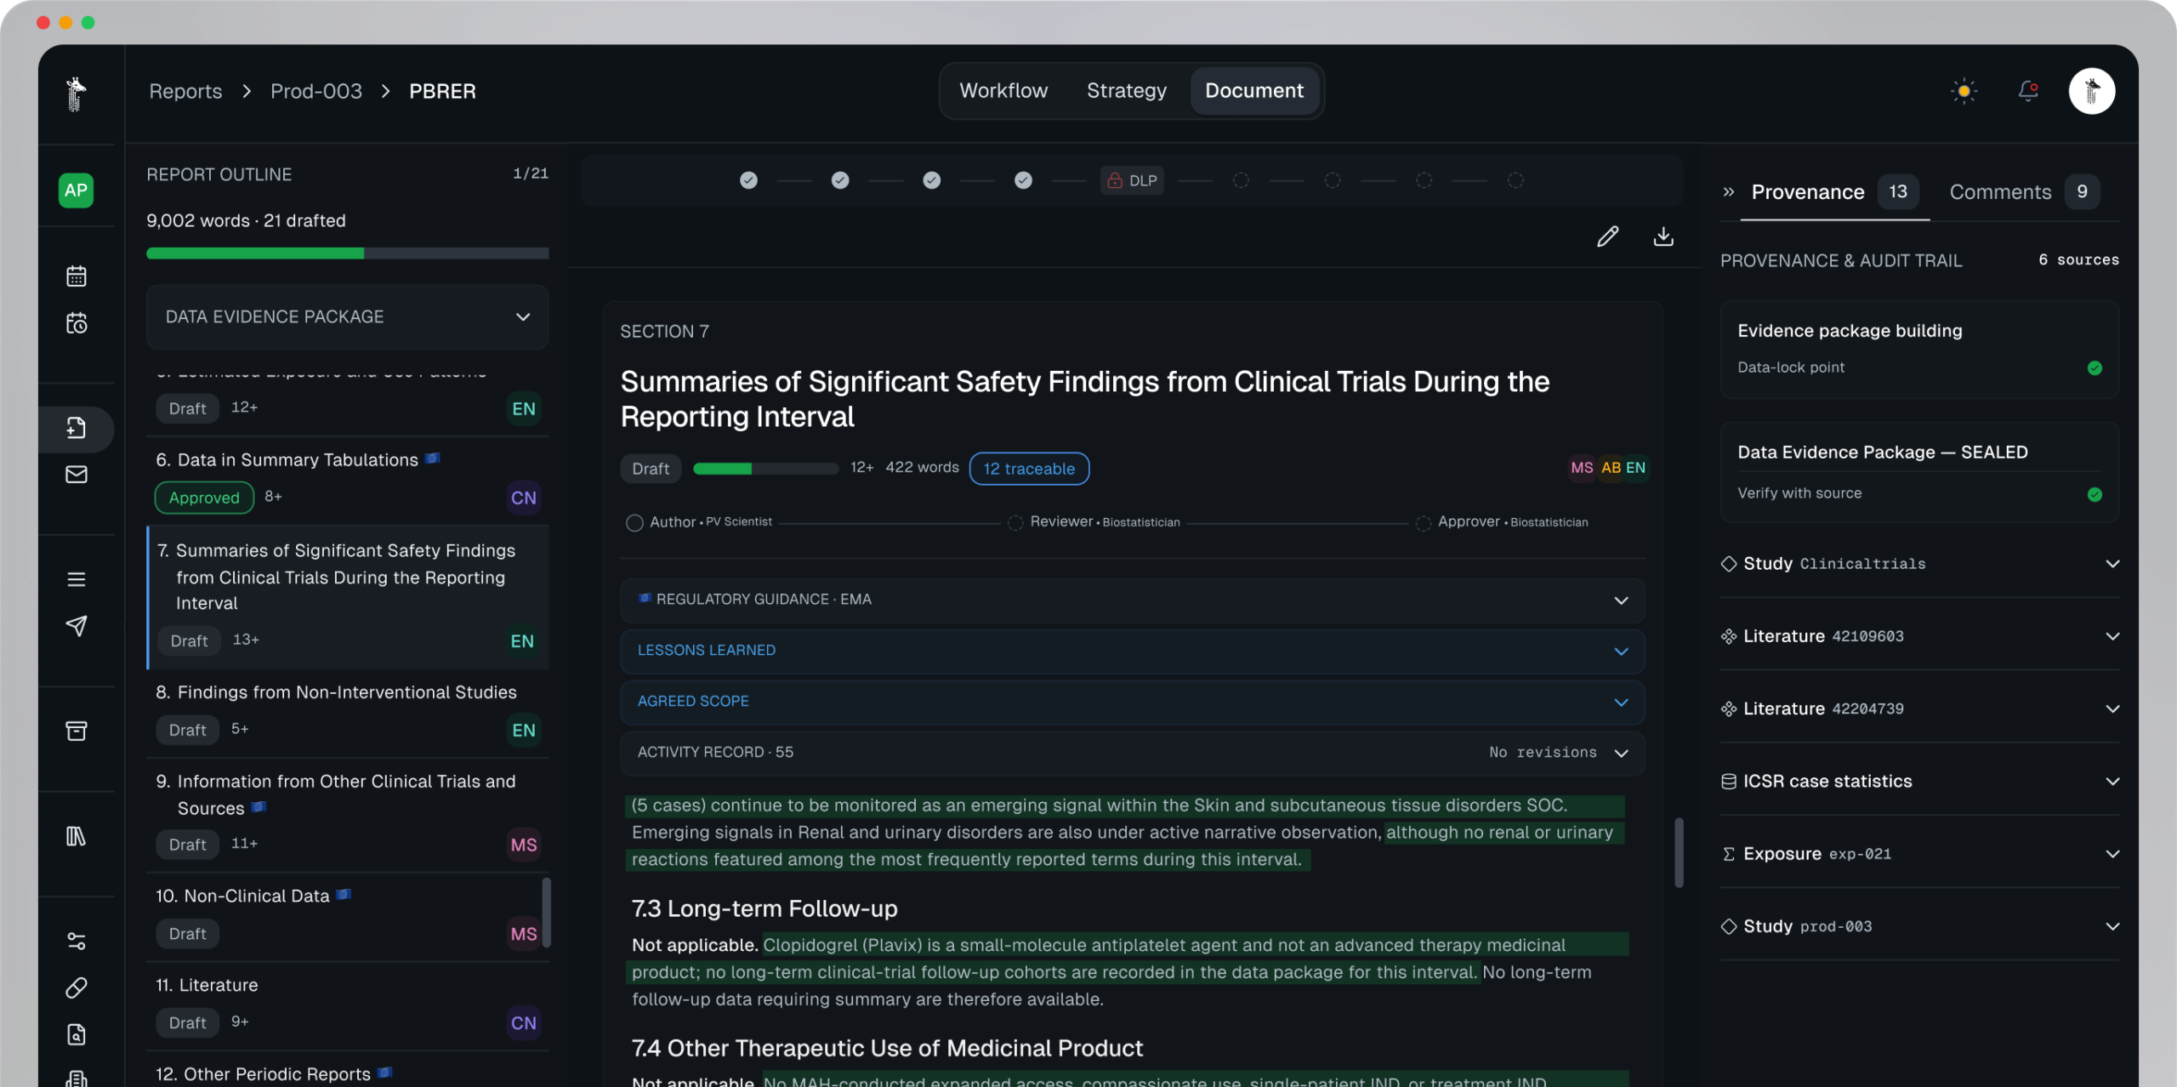Image resolution: width=2177 pixels, height=1087 pixels.
Task: Go to Reports breadcrumb link
Action: [185, 91]
